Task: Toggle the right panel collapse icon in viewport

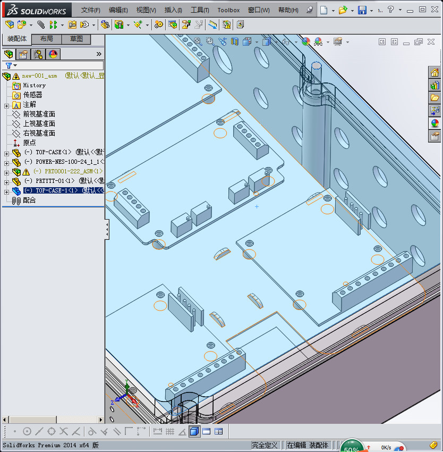Action: tap(394, 42)
